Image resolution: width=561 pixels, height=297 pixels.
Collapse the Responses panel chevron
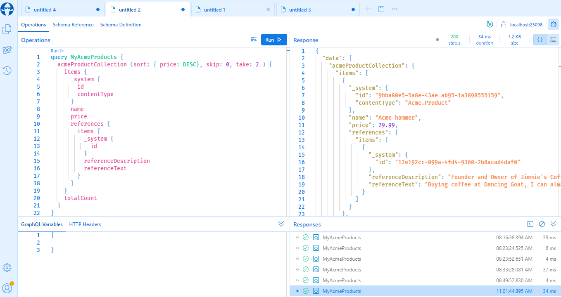[554, 224]
